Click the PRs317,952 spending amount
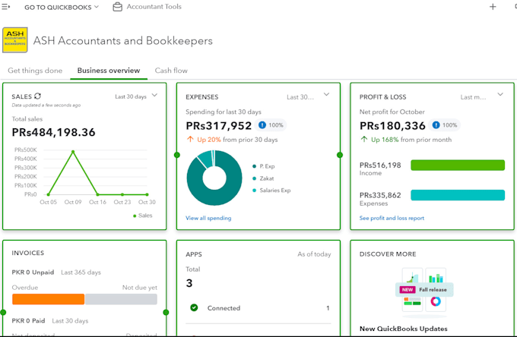517x337 pixels. point(219,126)
